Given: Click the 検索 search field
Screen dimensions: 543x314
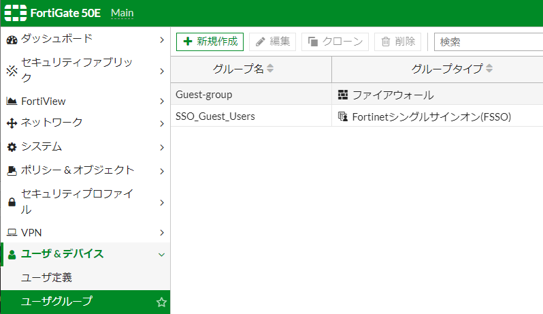Looking at the screenshot, I should coord(489,42).
